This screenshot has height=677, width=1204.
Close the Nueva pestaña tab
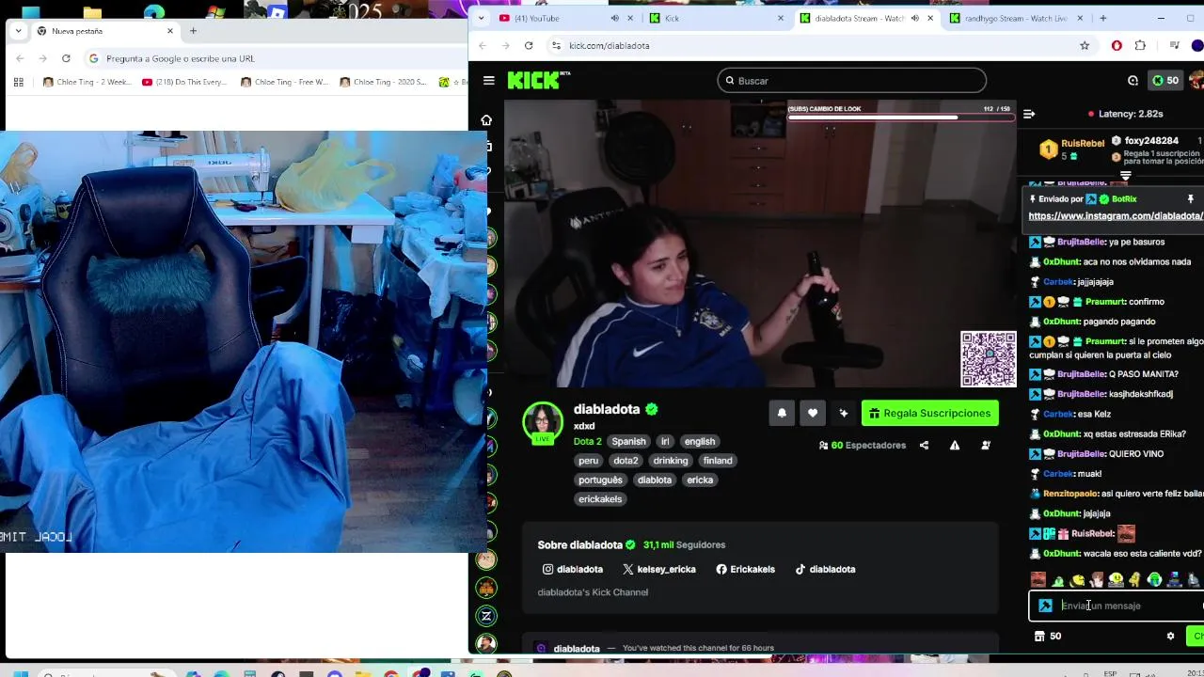click(170, 31)
